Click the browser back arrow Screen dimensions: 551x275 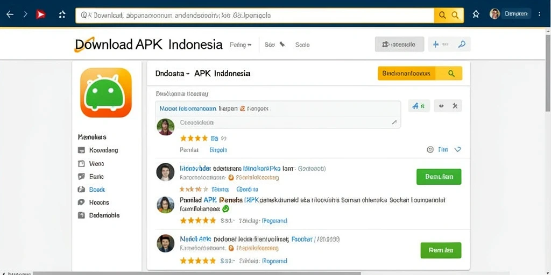tap(10, 15)
